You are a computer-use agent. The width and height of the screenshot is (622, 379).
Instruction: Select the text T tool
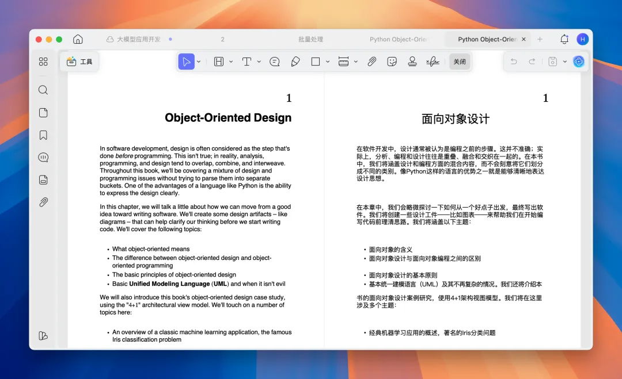point(246,62)
